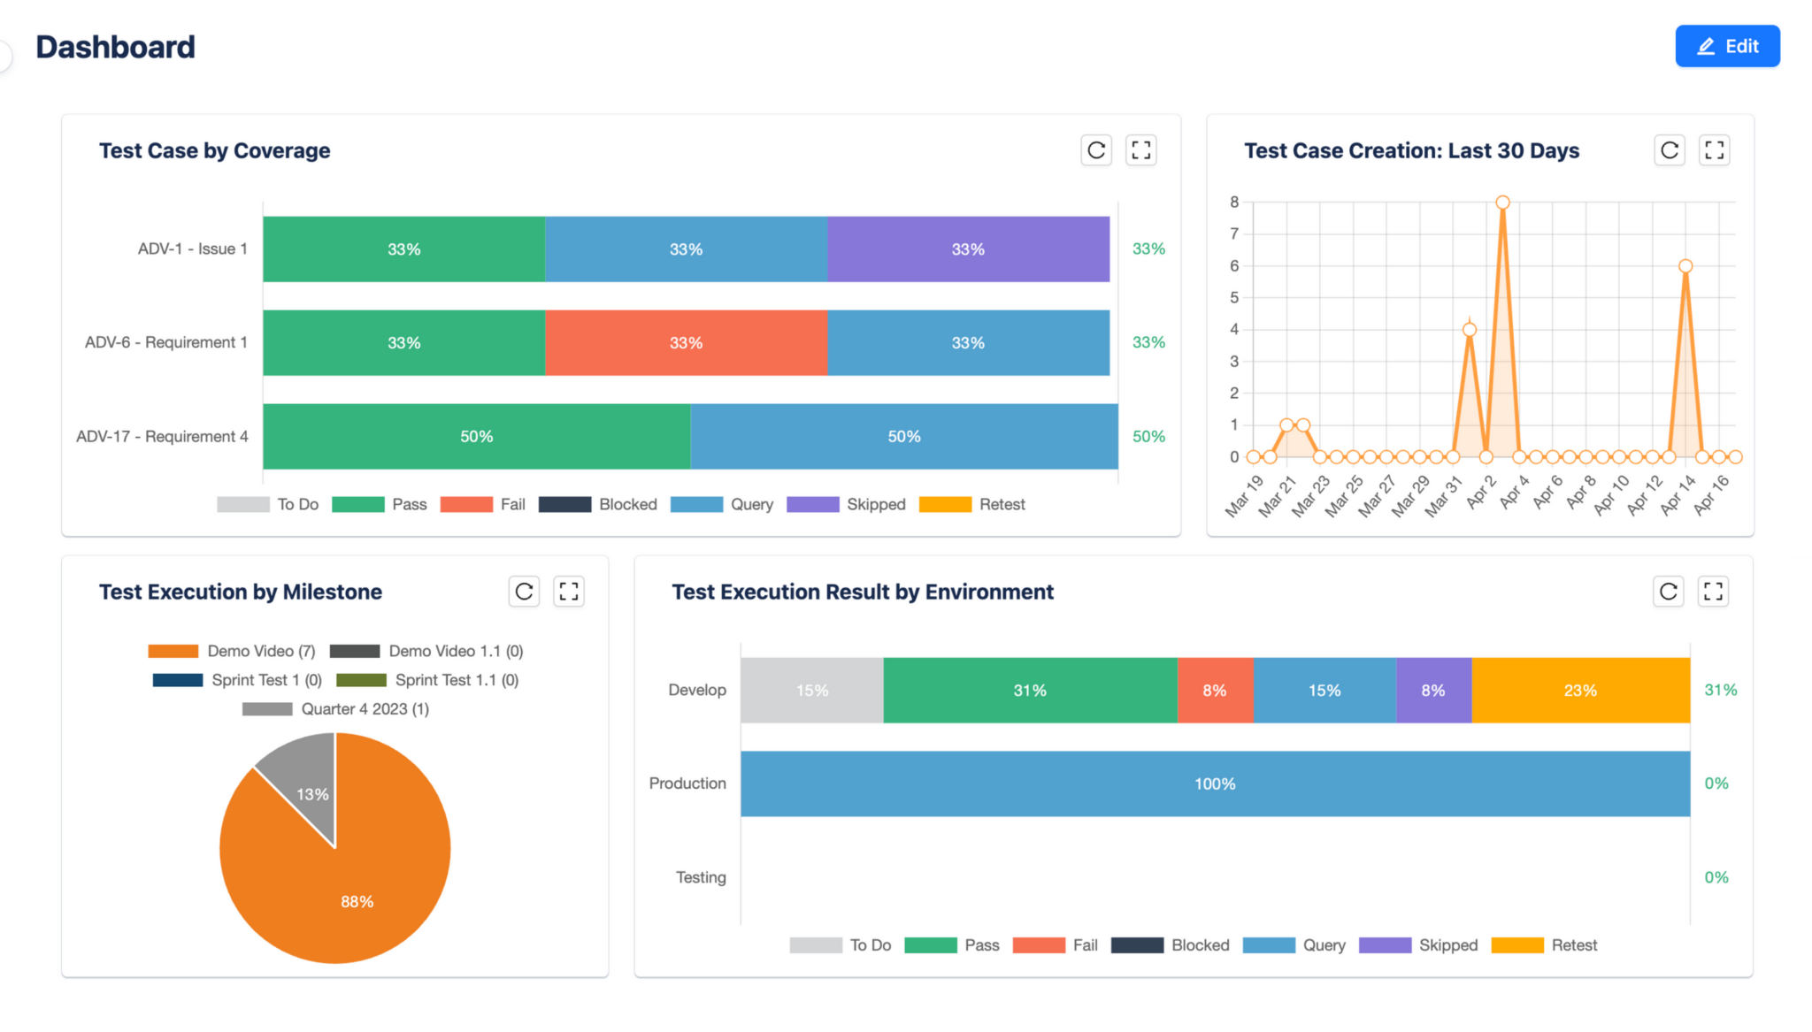Refresh the Test Execution by Milestone chart
Image resolution: width=1812 pixels, height=1032 pixels.
[x=524, y=591]
